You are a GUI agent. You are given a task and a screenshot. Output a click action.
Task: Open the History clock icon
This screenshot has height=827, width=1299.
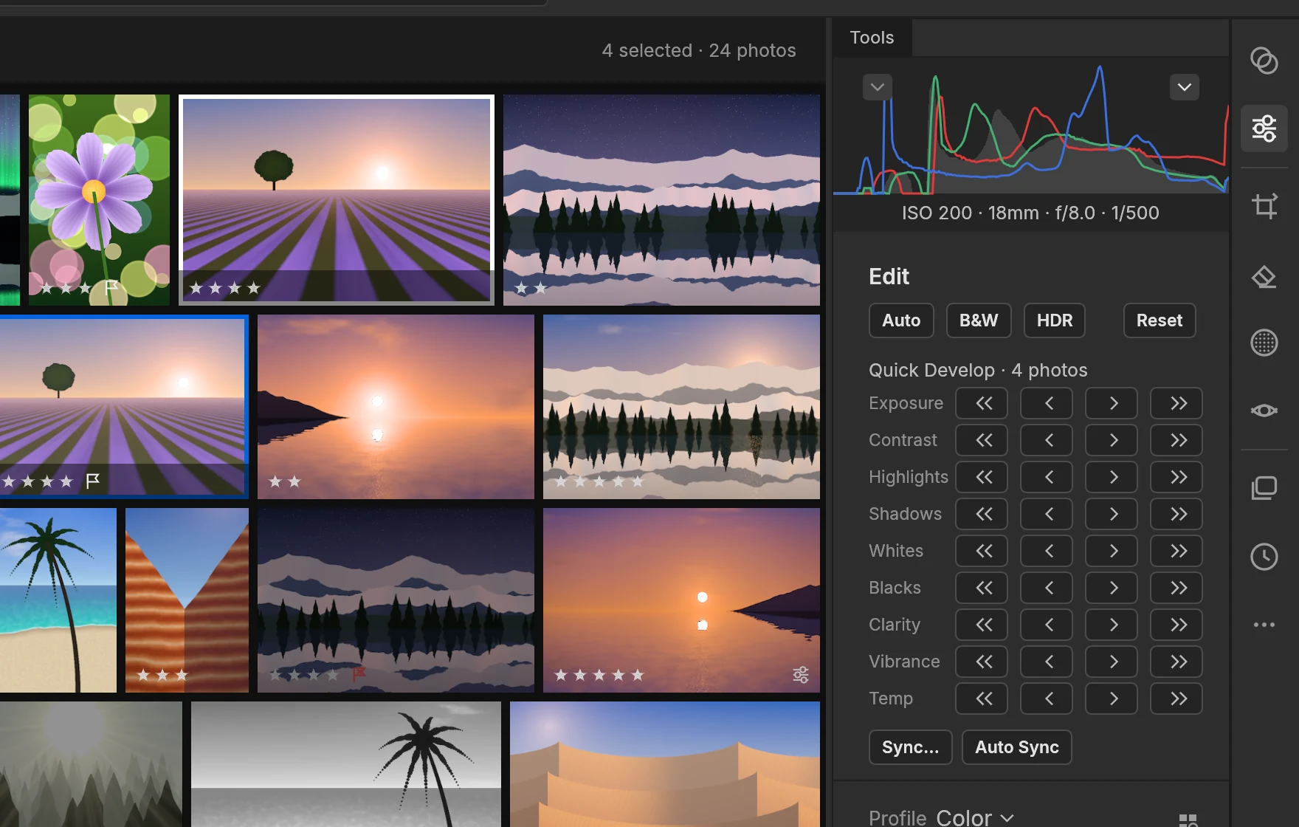tap(1264, 557)
